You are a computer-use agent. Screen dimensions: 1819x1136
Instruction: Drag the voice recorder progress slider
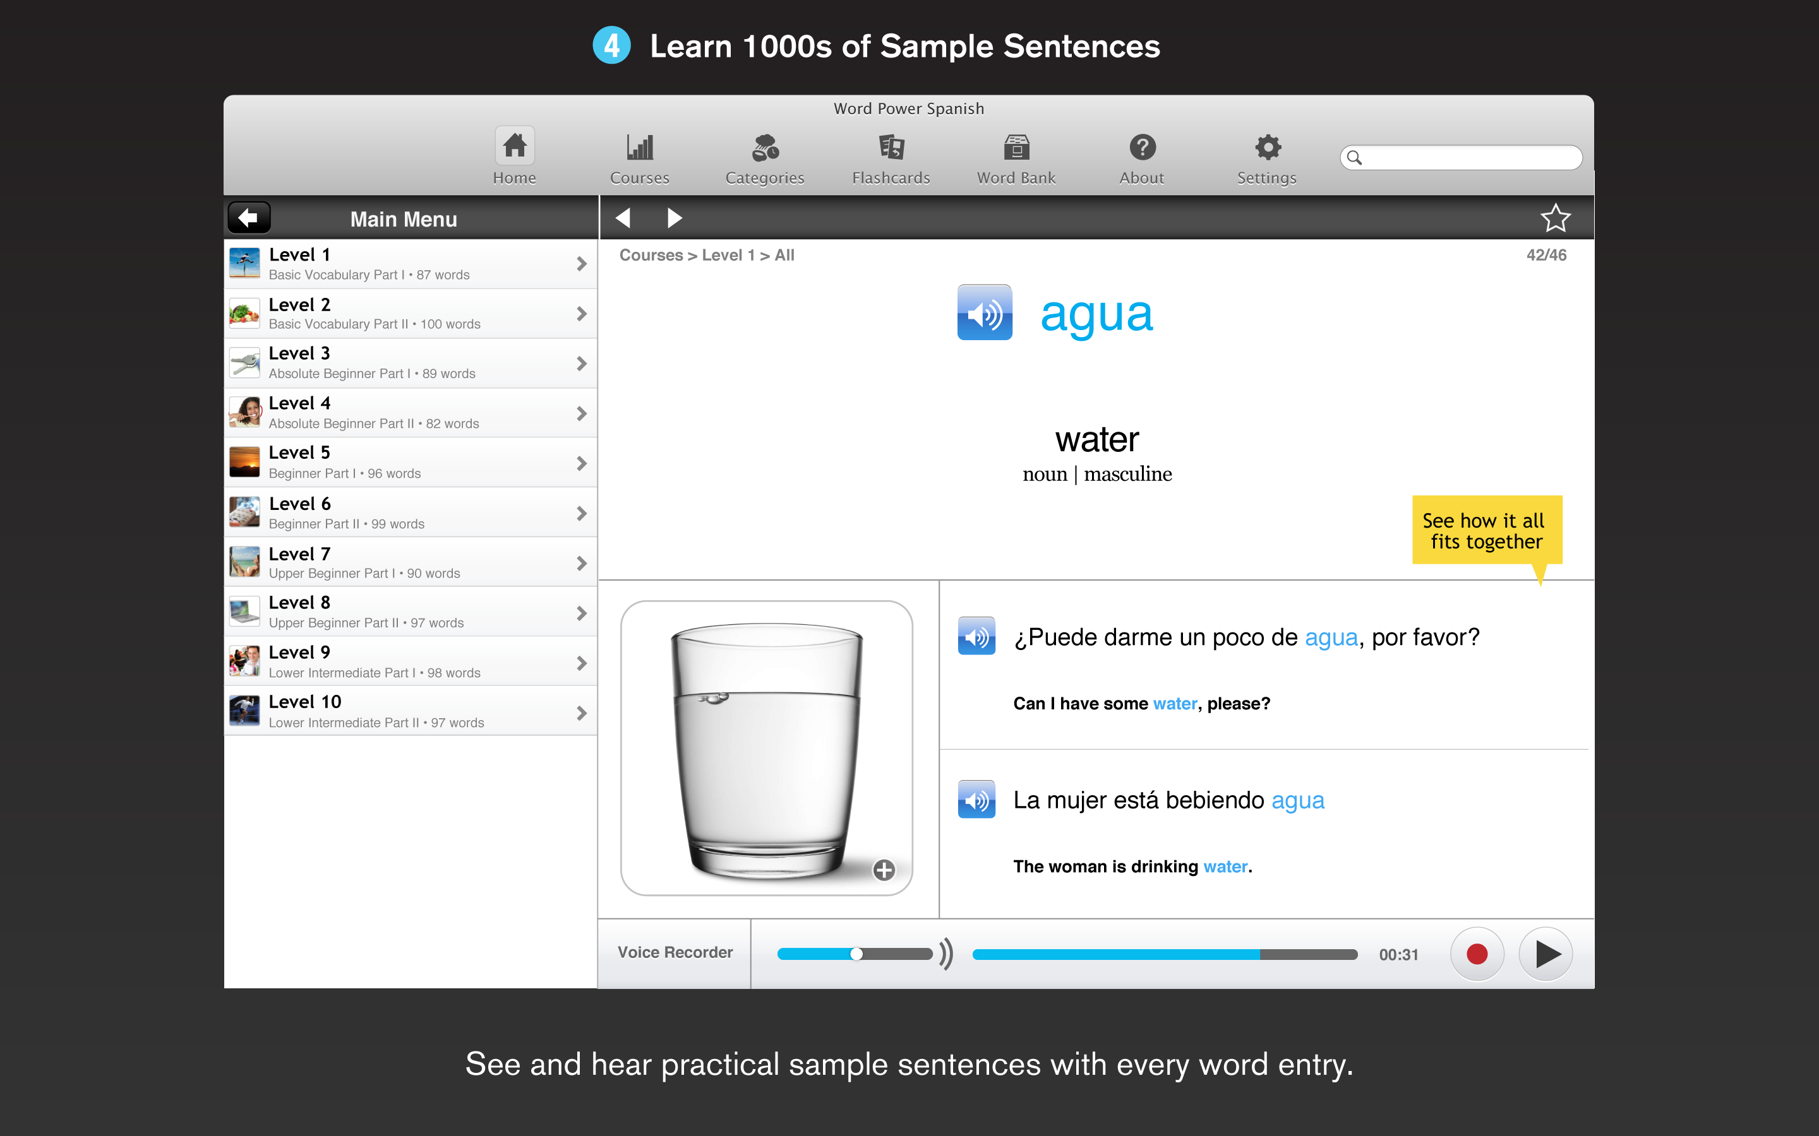pyautogui.click(x=856, y=953)
